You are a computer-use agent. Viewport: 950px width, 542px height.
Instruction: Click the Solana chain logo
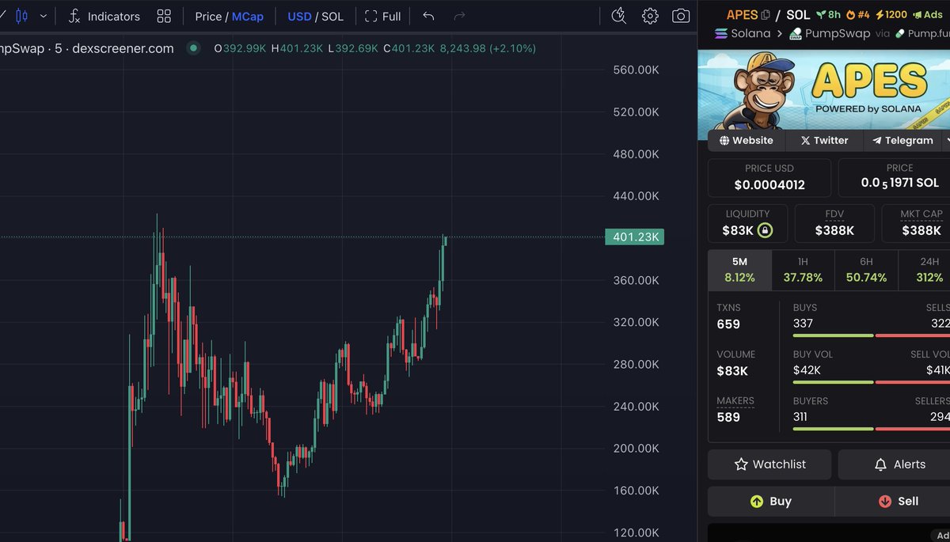point(720,34)
